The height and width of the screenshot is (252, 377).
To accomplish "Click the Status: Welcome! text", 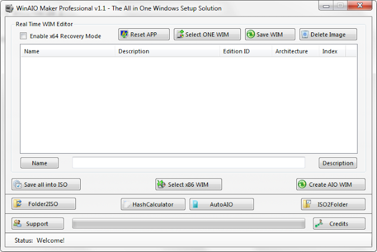I will pos(39,240).
